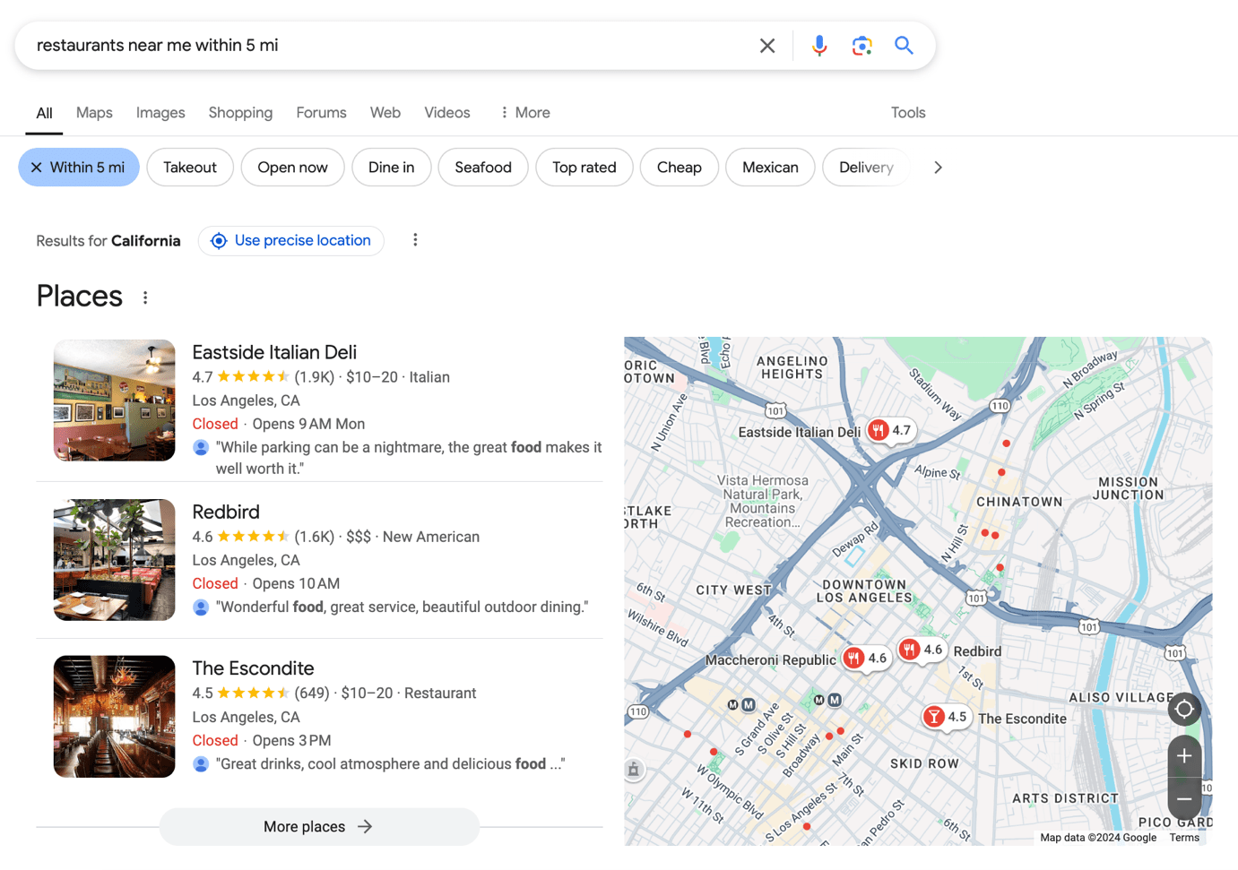Viewport: 1238px width, 870px height.
Task: Expand the More search tabs menu
Action: pos(525,113)
